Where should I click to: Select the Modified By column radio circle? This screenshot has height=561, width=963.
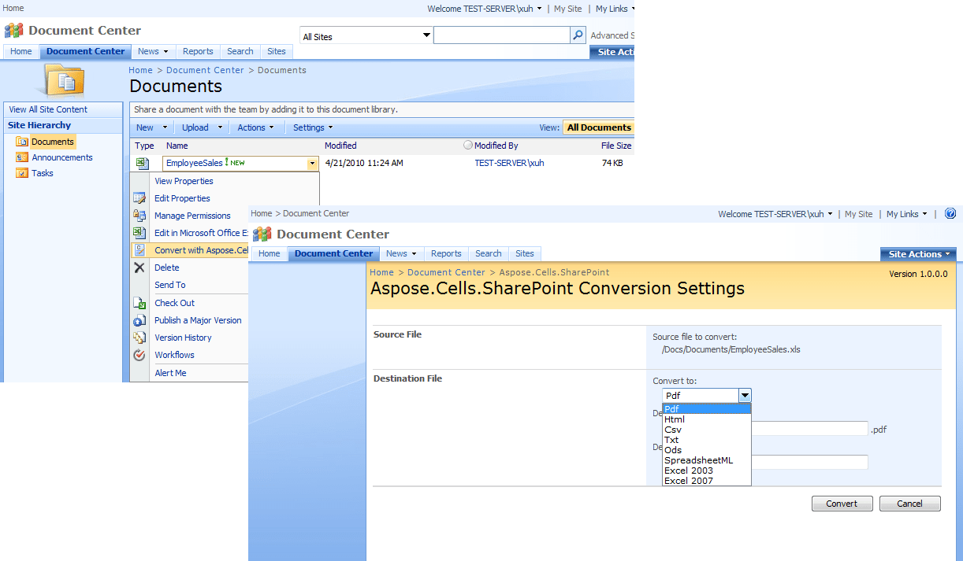pos(468,146)
